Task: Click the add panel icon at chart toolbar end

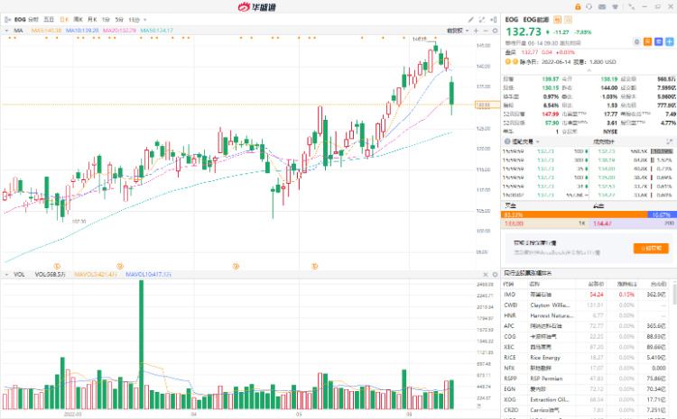Action: tap(494, 20)
